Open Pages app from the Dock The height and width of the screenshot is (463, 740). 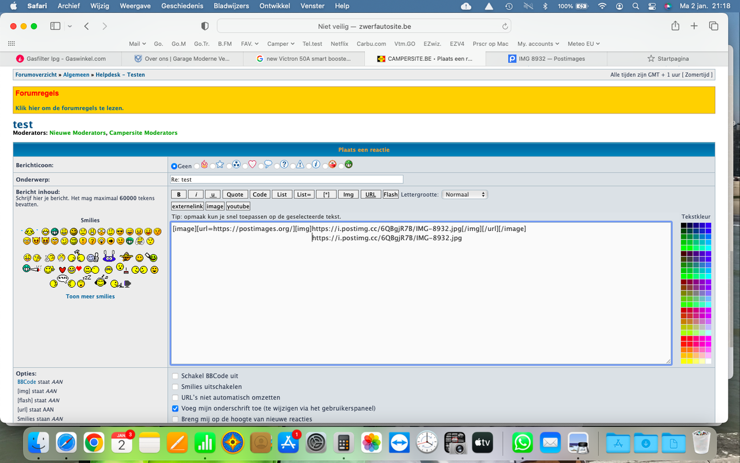pyautogui.click(x=177, y=443)
